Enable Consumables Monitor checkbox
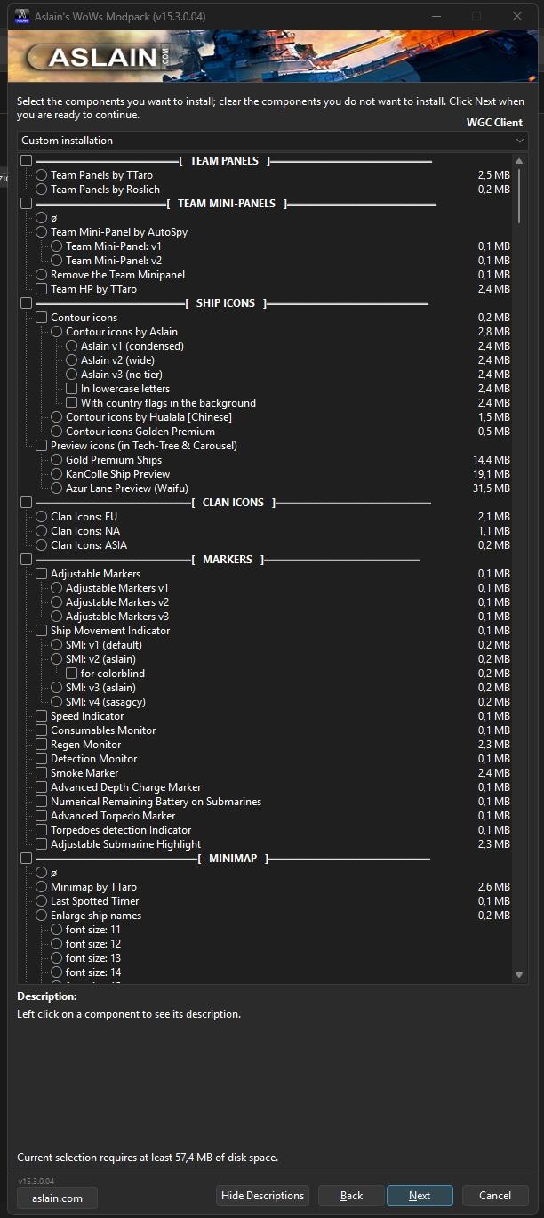Image resolution: width=544 pixels, height=1218 pixels. 41,730
